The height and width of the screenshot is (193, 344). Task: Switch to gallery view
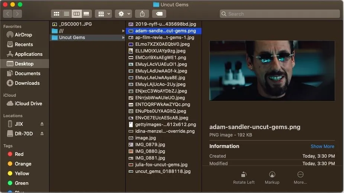(86, 14)
